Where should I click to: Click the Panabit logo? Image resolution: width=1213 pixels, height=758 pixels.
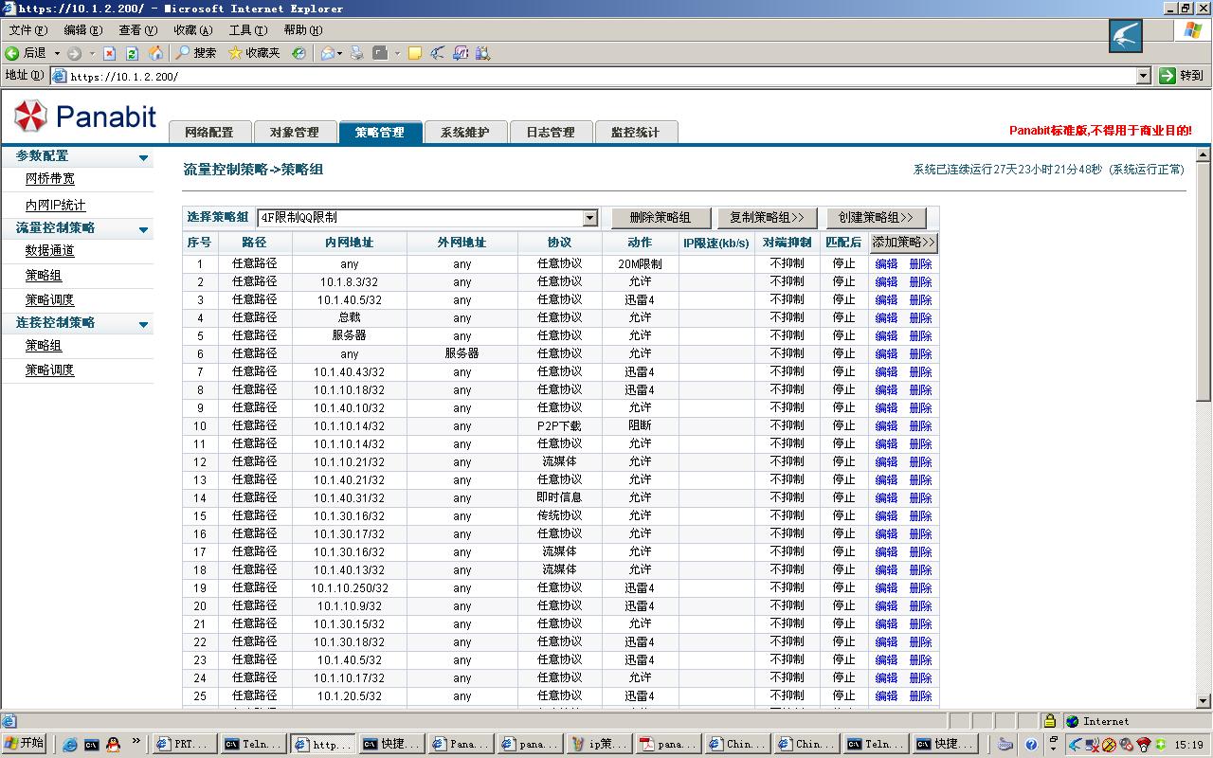coord(85,117)
